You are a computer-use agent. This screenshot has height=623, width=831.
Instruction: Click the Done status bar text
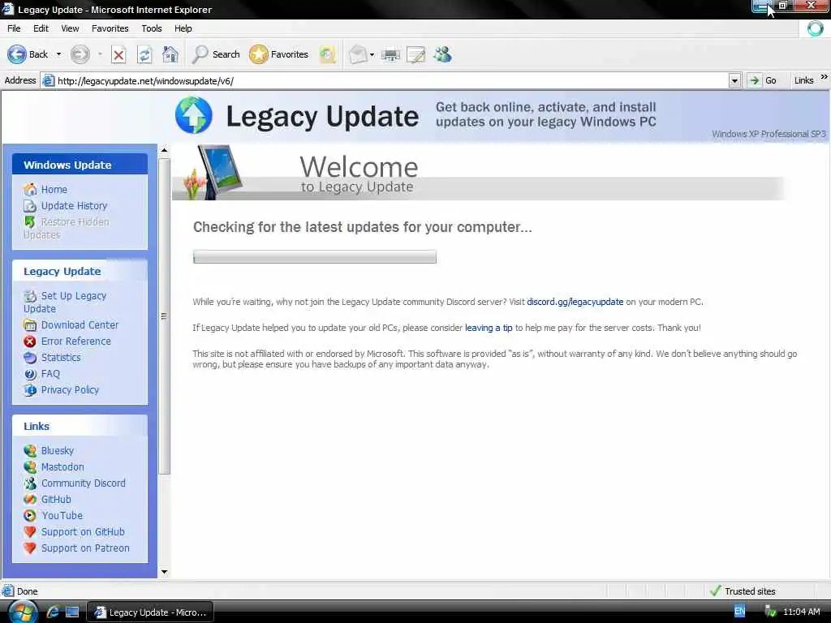27,591
